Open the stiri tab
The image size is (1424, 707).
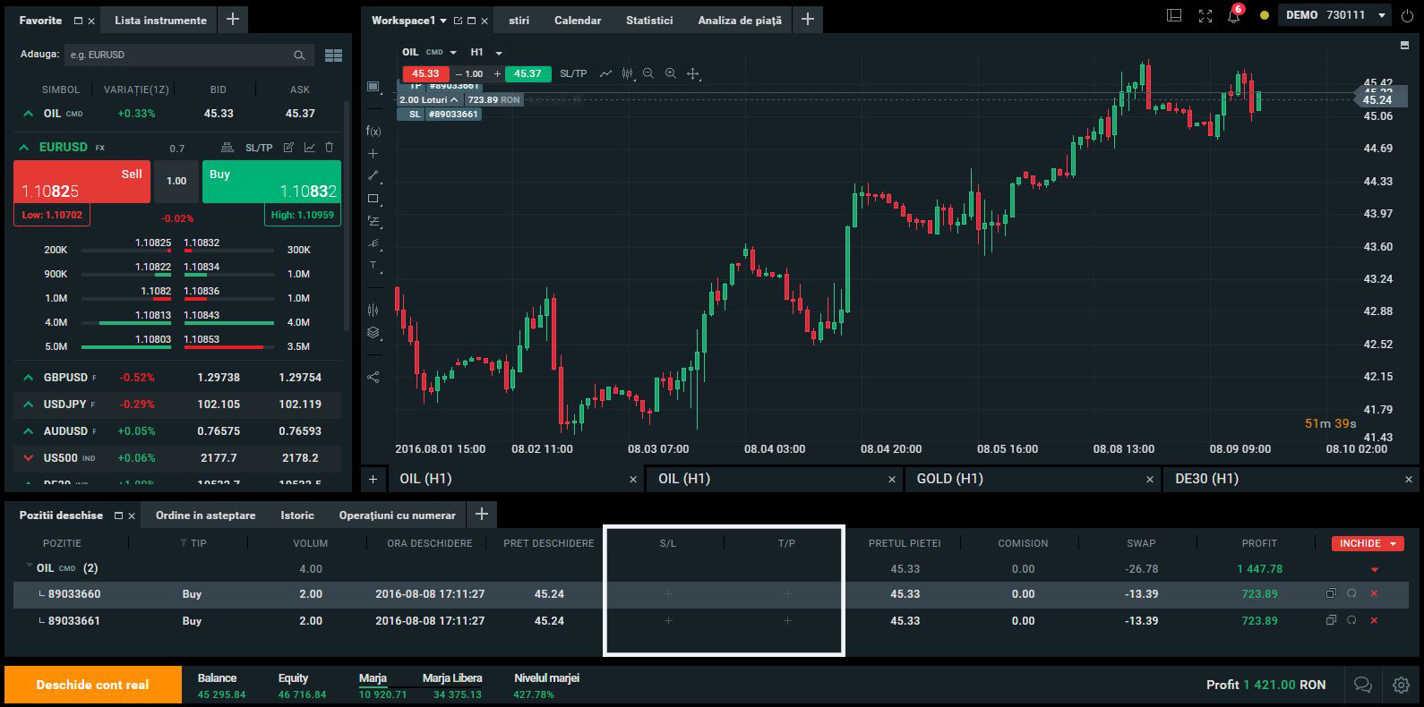click(519, 20)
